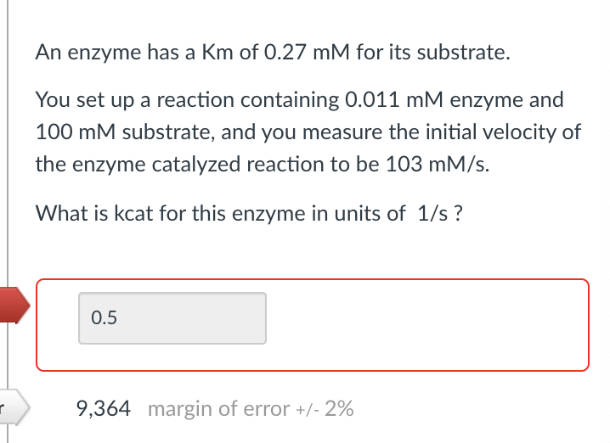
Task: Click the word kcat in the question
Action: [x=133, y=213]
